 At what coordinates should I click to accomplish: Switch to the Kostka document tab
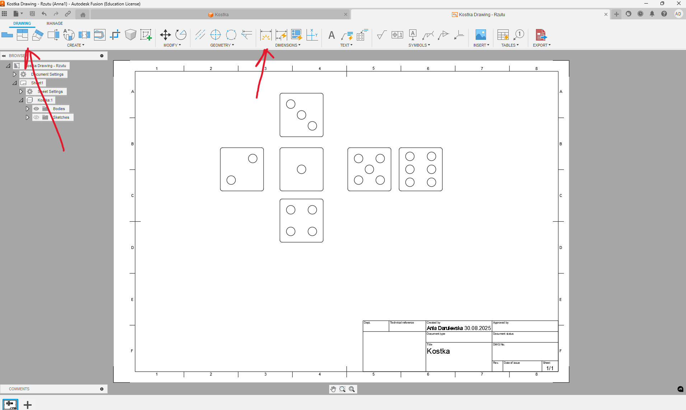pos(221,15)
